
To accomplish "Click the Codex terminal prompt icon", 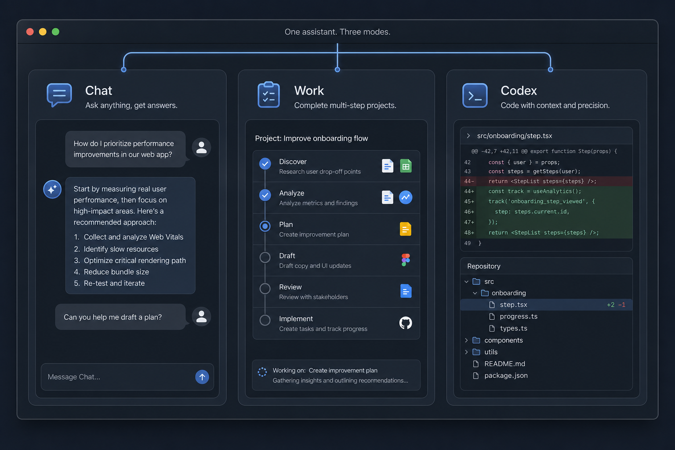I will coord(475,95).
